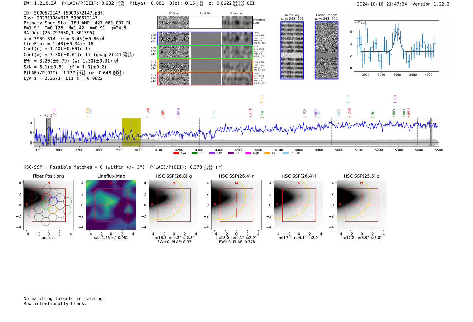Image resolution: width=473 pixels, height=322 pixels.
Task: Click the Primary Spec_Slot_IFU_AMP 427_061_007_RL text
Action: tap(77, 23)
